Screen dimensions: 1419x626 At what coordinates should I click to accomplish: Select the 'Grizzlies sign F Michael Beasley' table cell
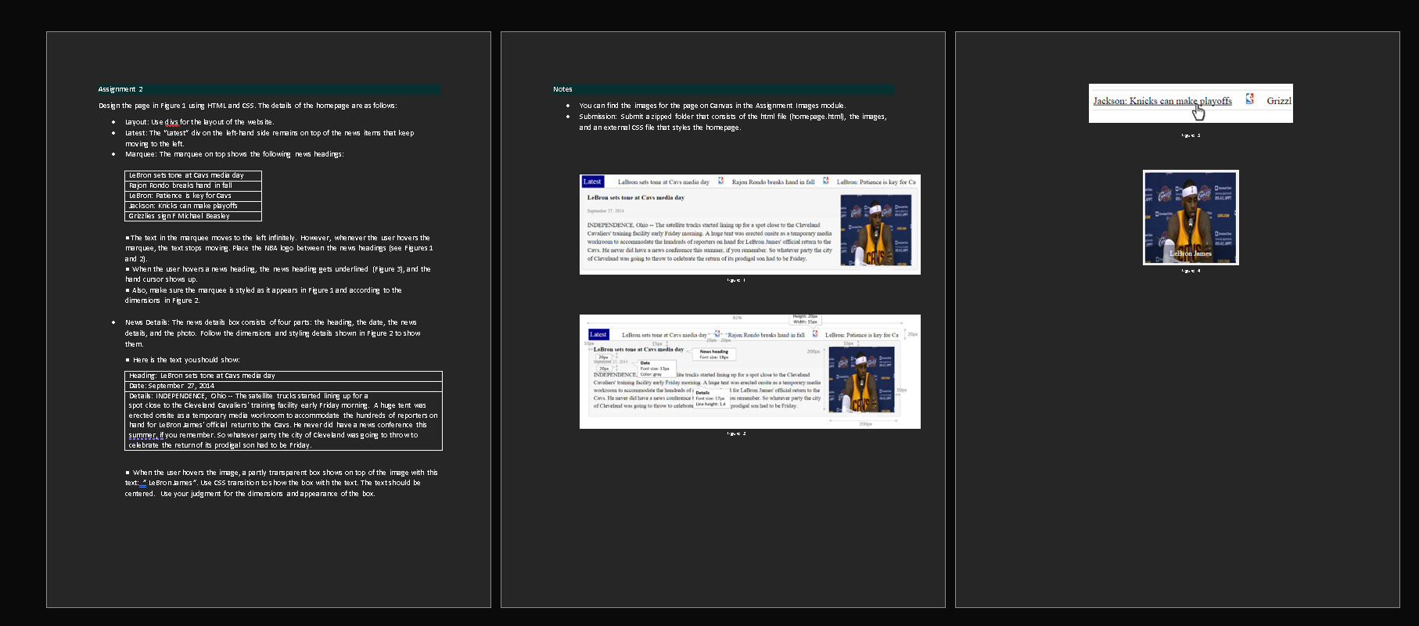[x=193, y=216]
